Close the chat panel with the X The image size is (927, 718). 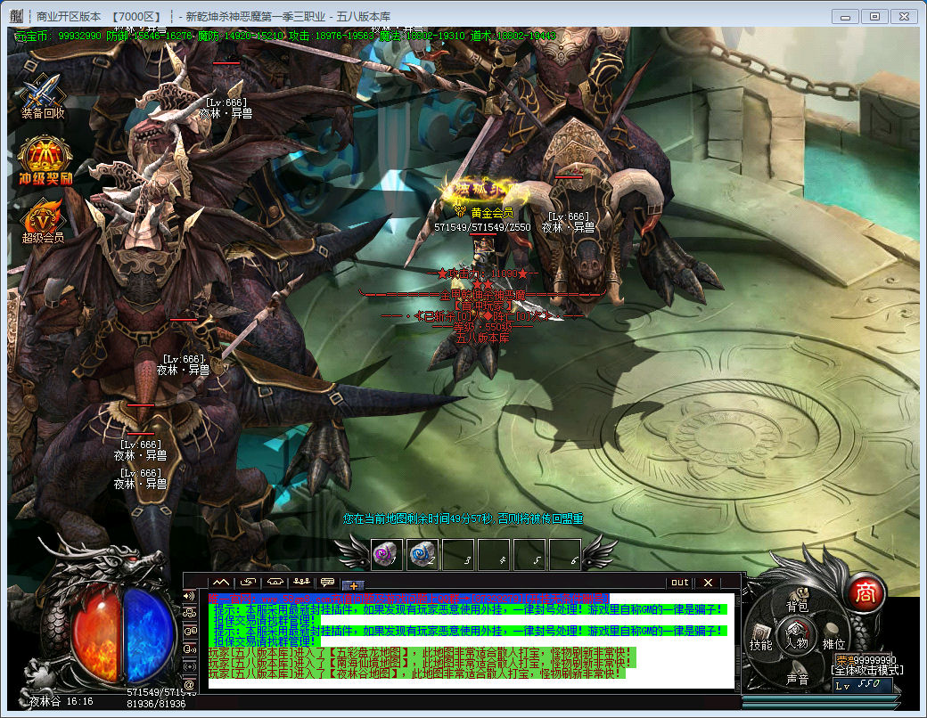(708, 583)
